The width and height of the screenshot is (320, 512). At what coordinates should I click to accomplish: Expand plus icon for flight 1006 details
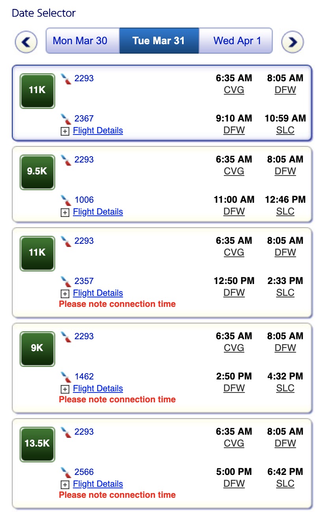(x=65, y=213)
